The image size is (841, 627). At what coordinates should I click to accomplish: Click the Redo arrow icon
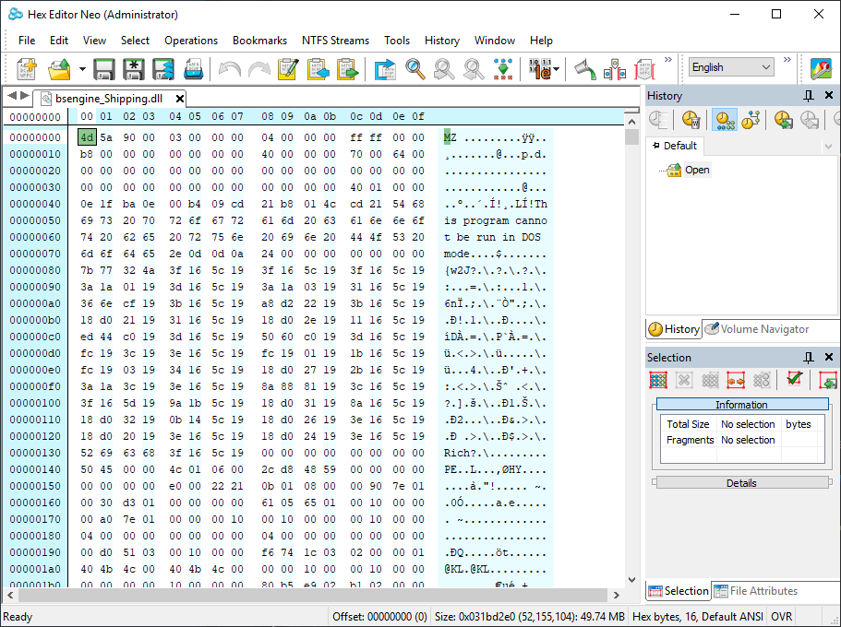(x=259, y=68)
